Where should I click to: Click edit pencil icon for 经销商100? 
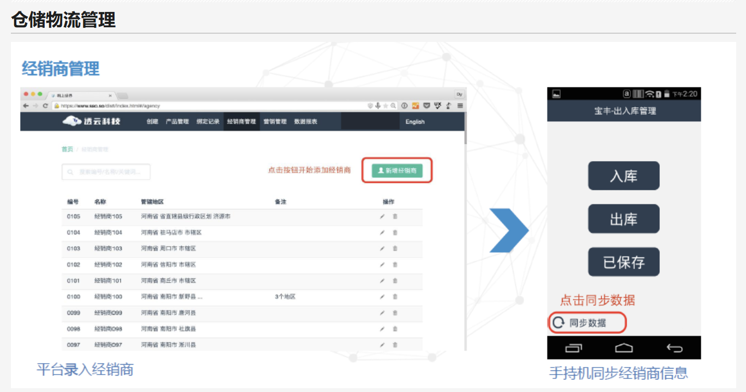(382, 297)
